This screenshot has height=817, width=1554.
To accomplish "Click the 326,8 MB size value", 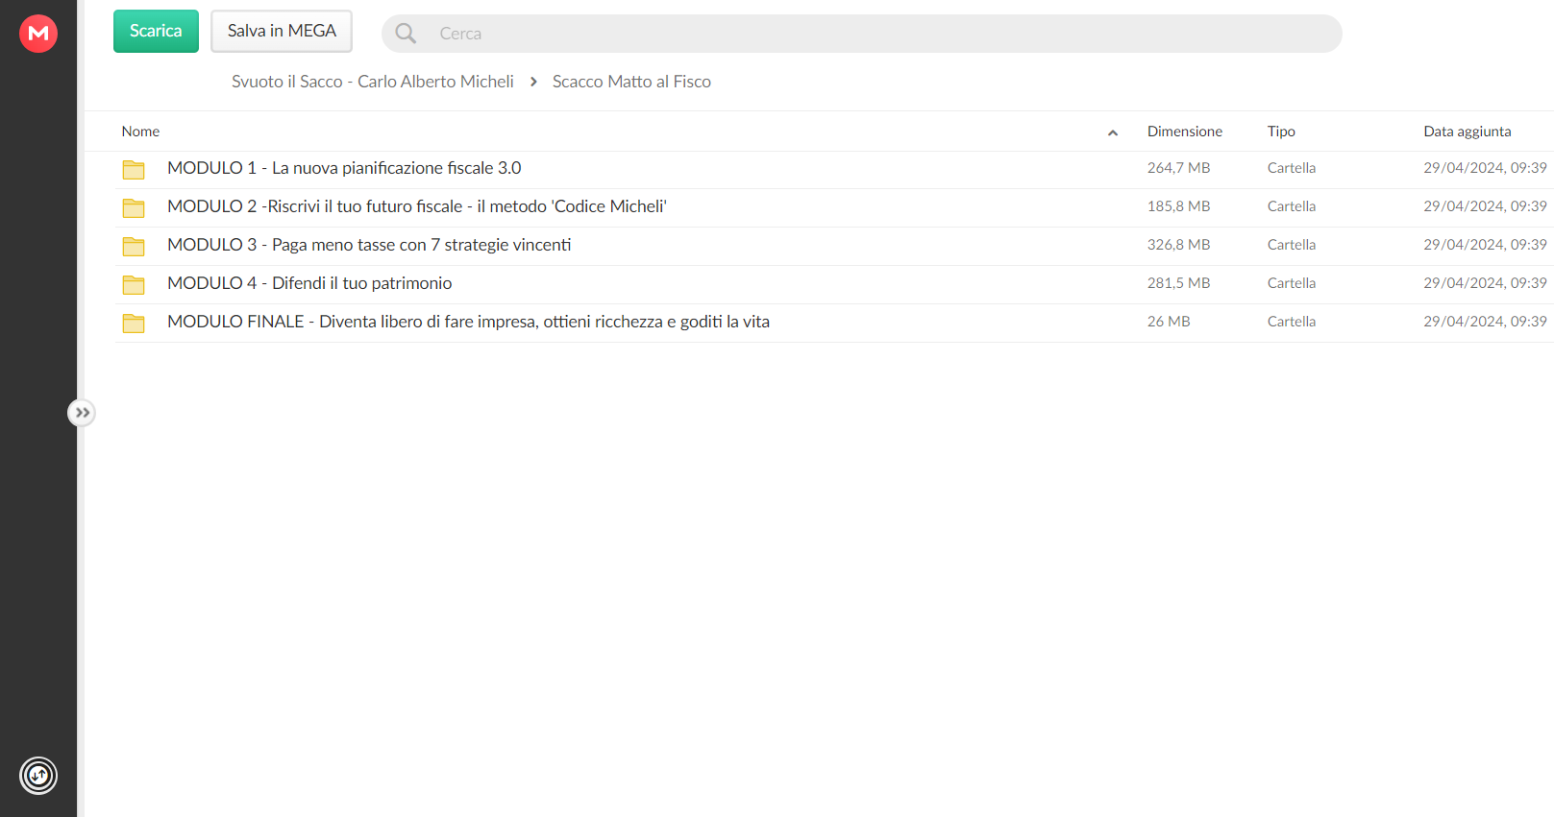I will pos(1178,245).
